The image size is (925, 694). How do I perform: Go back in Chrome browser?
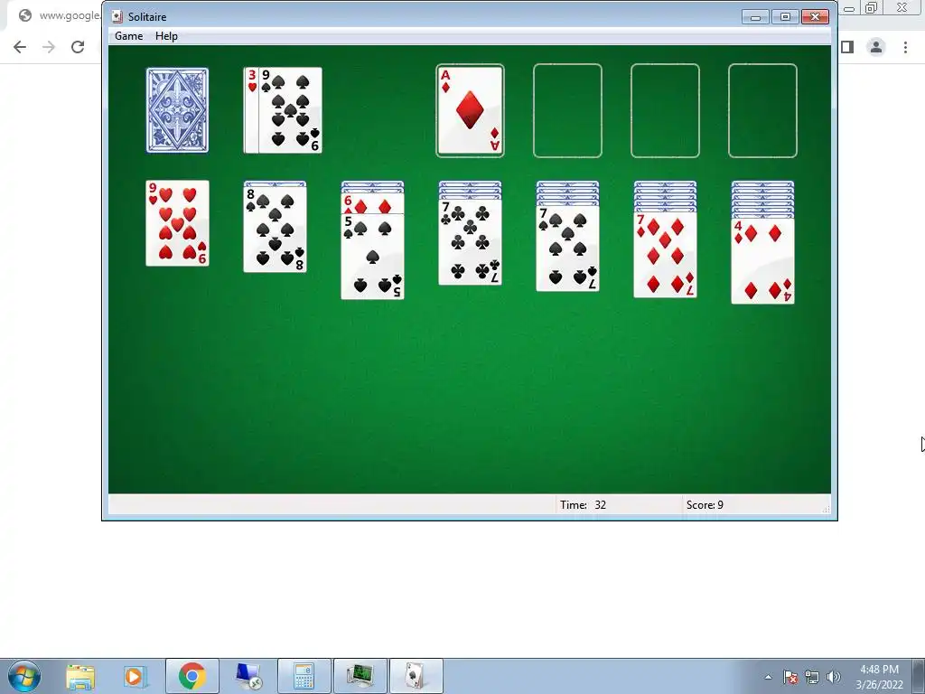[20, 47]
